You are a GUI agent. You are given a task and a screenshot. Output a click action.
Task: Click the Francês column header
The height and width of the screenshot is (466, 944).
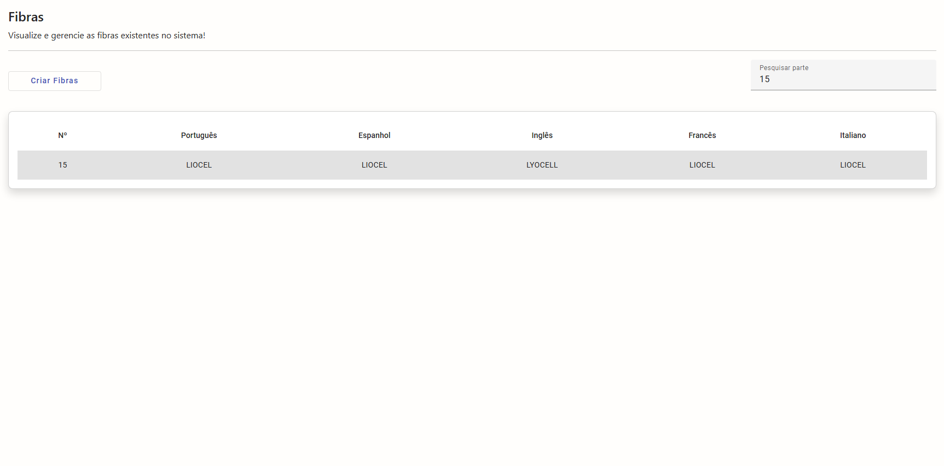pyautogui.click(x=702, y=135)
